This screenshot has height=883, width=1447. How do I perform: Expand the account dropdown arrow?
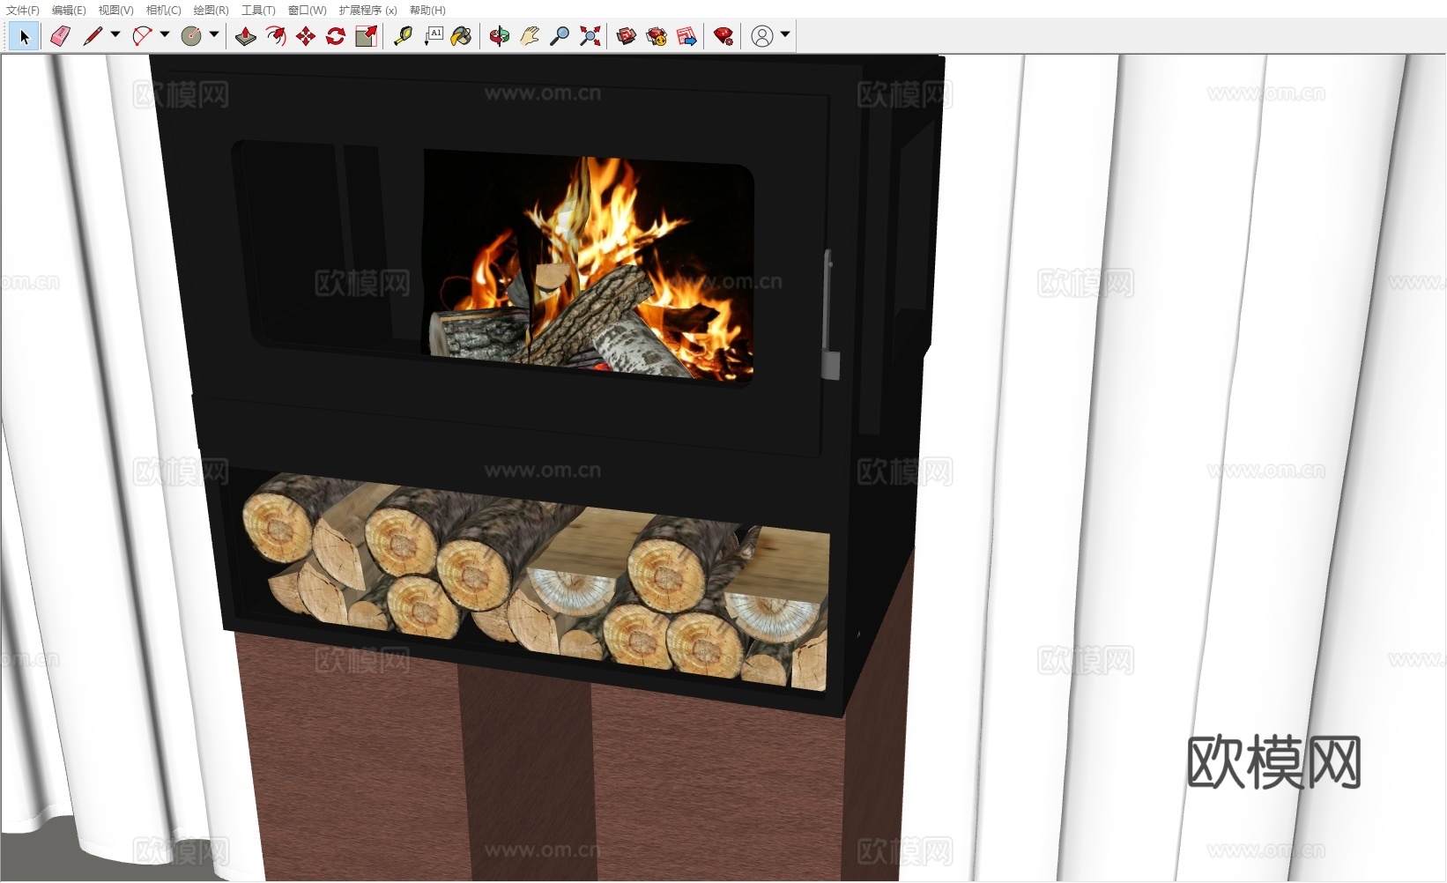[x=785, y=35]
